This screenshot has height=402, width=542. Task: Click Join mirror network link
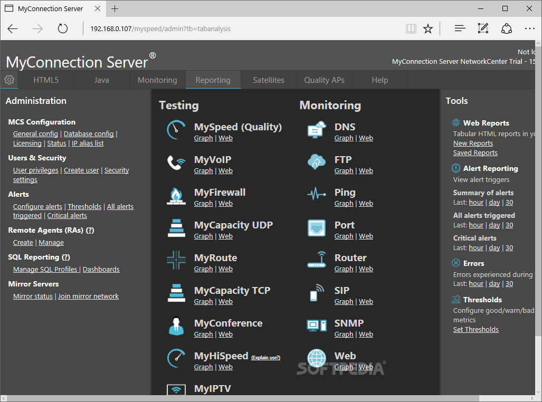pyautogui.click(x=89, y=296)
